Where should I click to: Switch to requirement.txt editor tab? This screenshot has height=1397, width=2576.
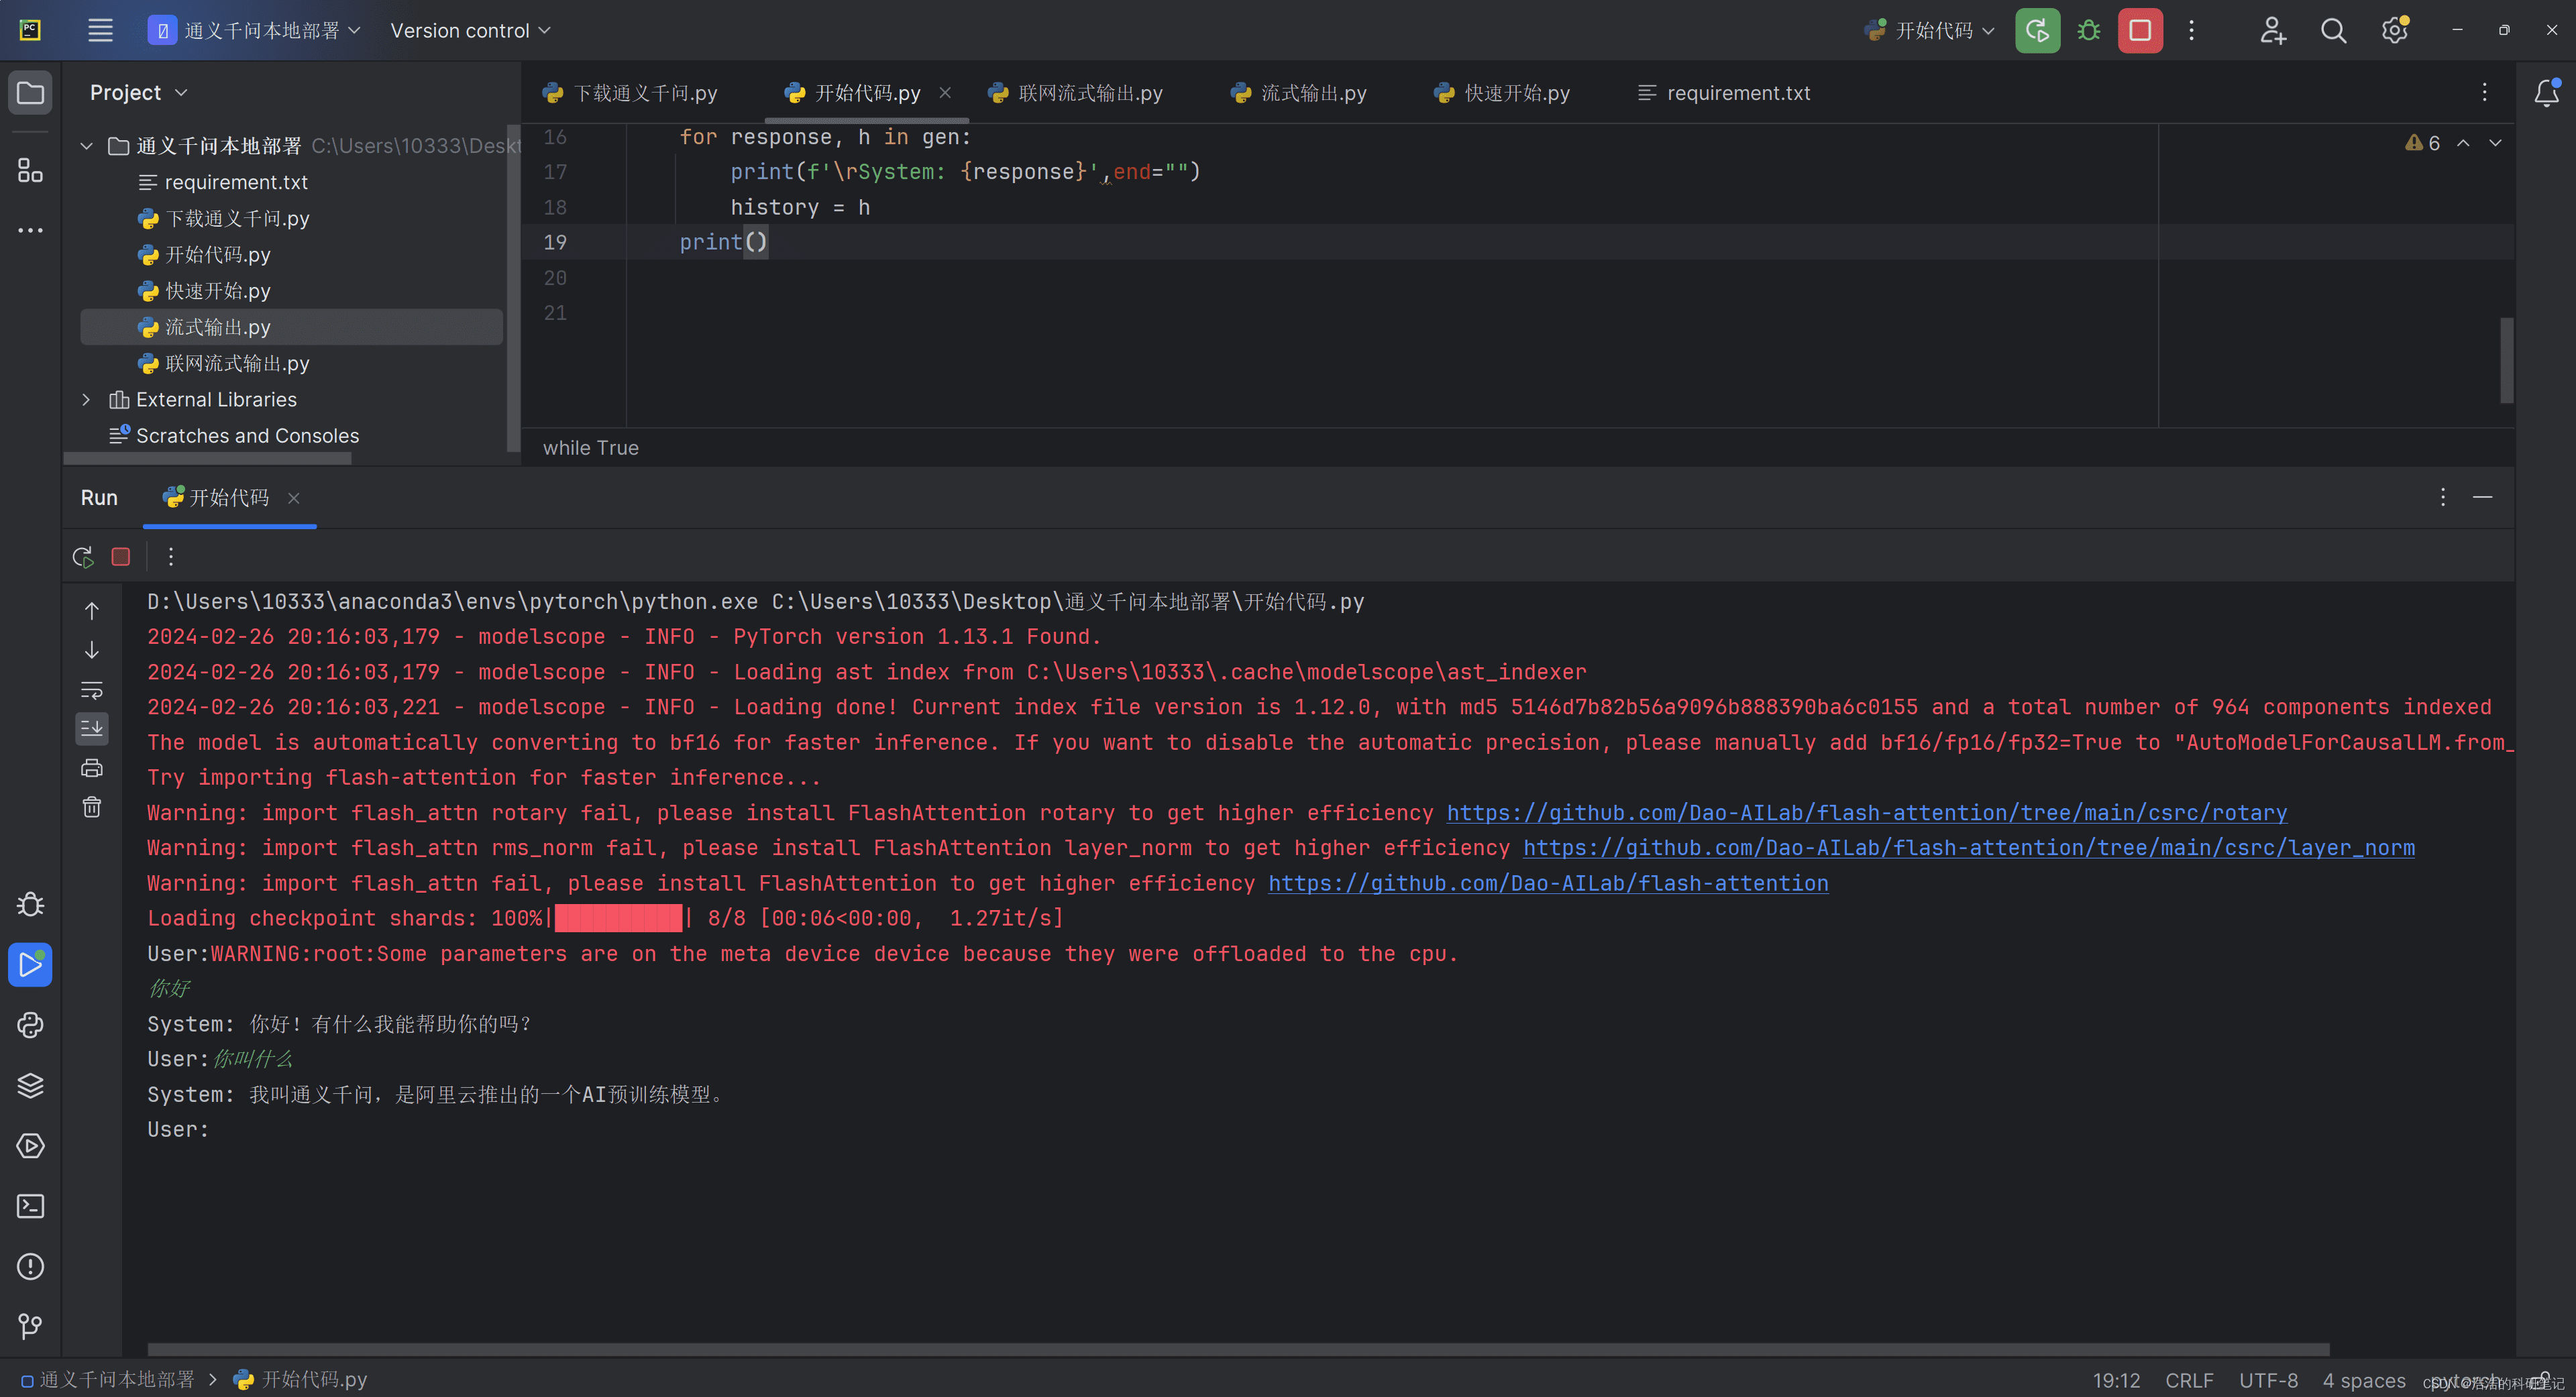tap(1724, 93)
